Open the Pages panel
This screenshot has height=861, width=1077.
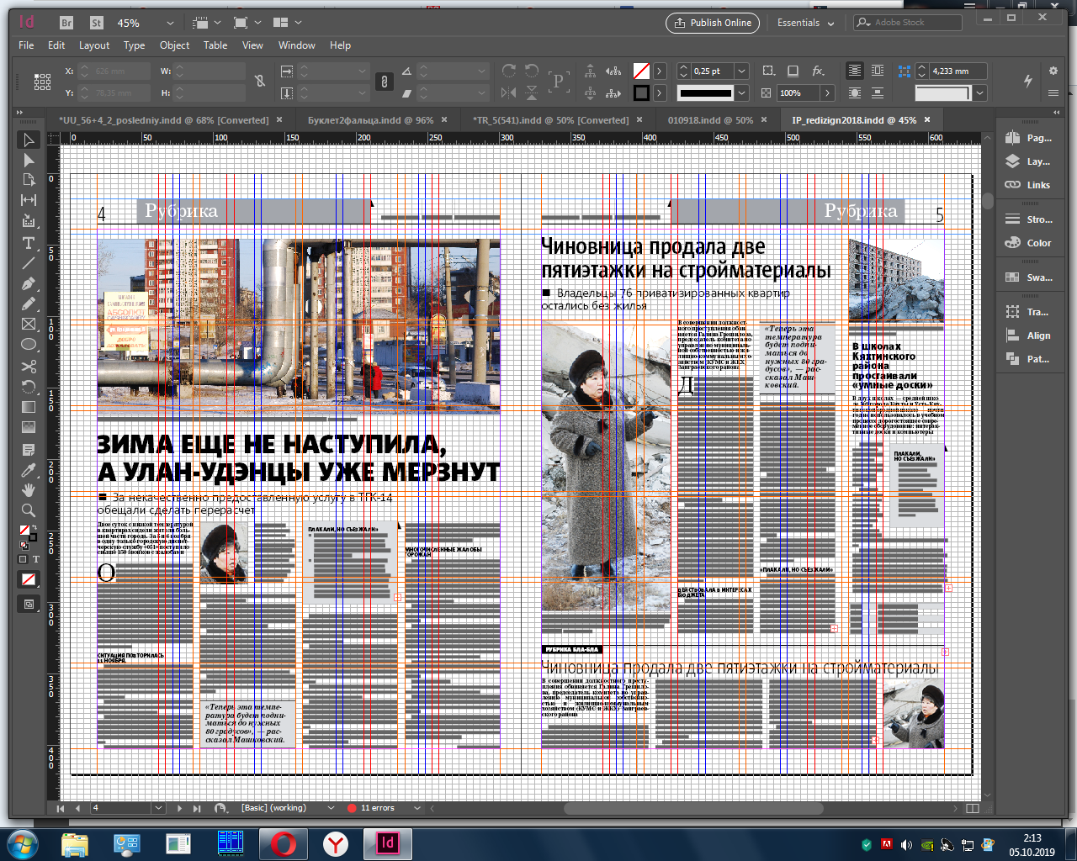point(1029,138)
